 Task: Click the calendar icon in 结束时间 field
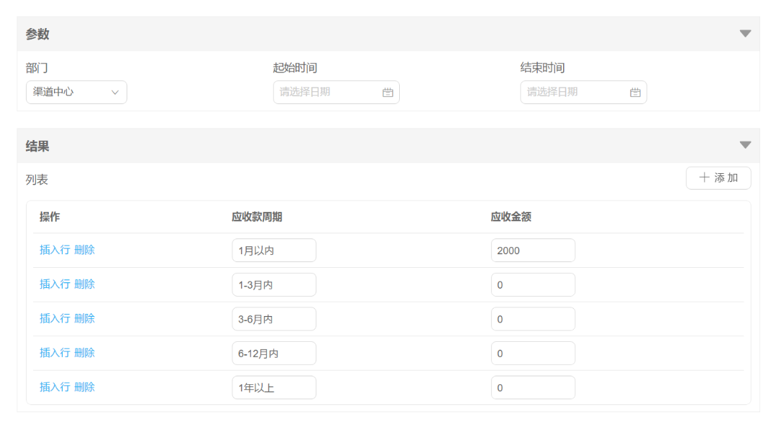coord(635,93)
